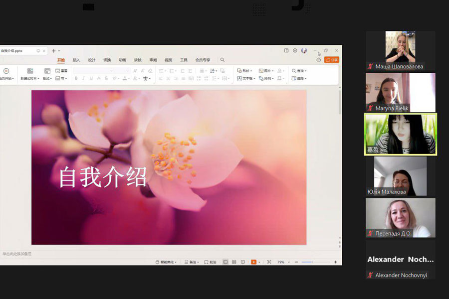Switch to slide sorter grid view
The width and height of the screenshot is (449, 299).
click(x=234, y=262)
